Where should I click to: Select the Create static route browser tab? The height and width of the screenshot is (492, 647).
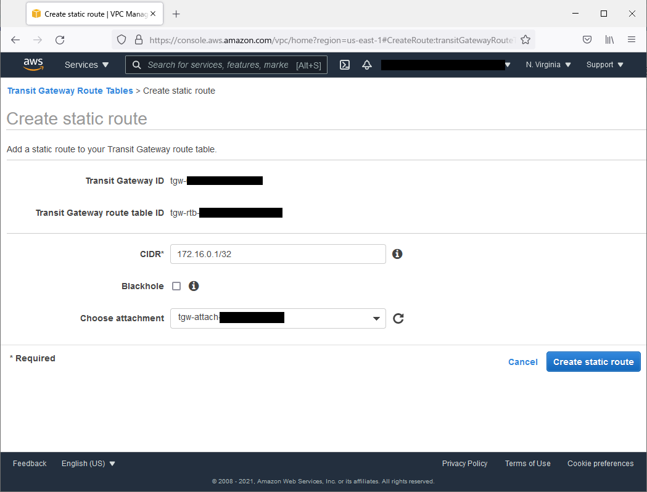tap(93, 14)
